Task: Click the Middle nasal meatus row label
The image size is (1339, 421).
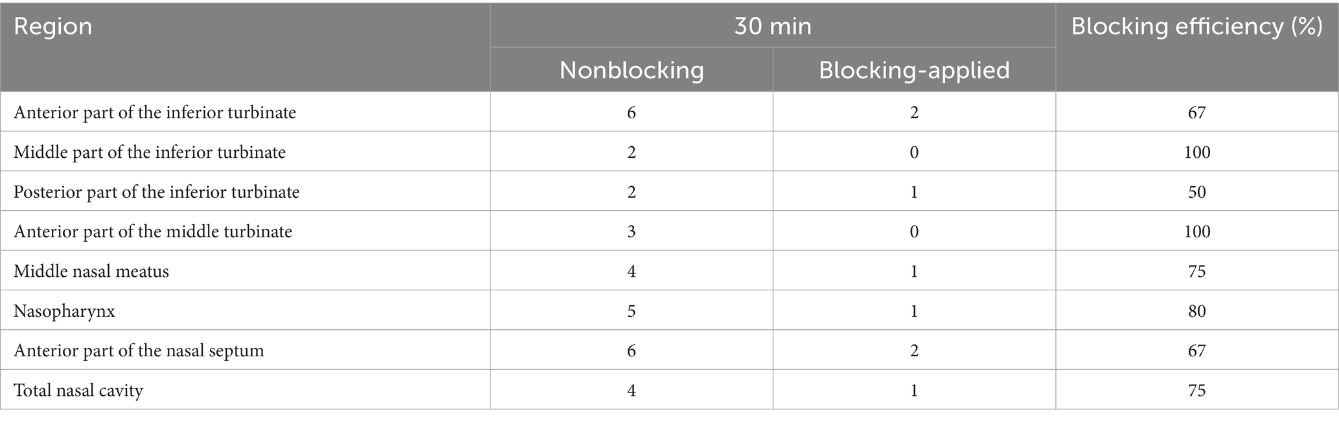Action: pyautogui.click(x=91, y=271)
